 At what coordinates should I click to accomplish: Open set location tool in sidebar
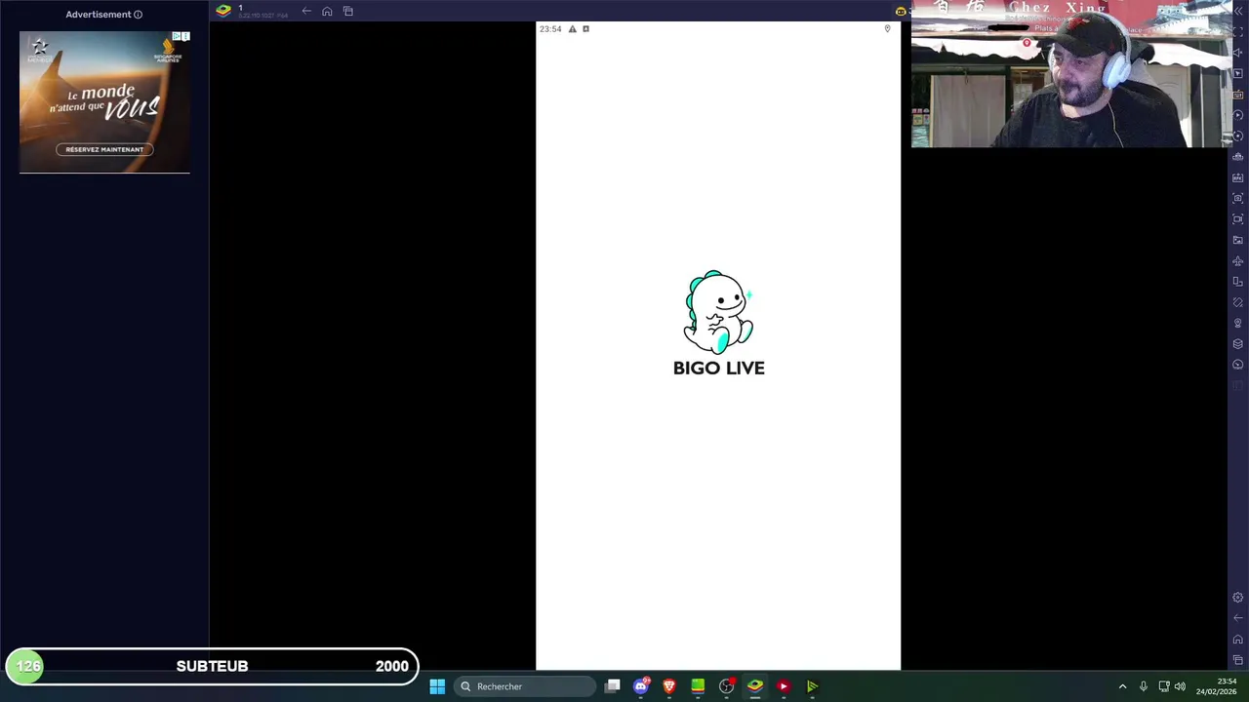click(x=1238, y=323)
